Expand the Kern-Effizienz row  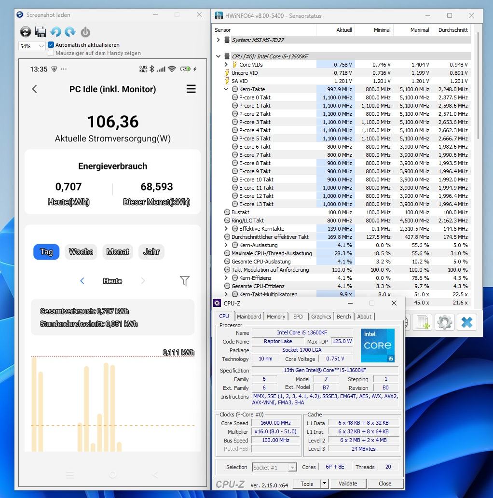226,278
